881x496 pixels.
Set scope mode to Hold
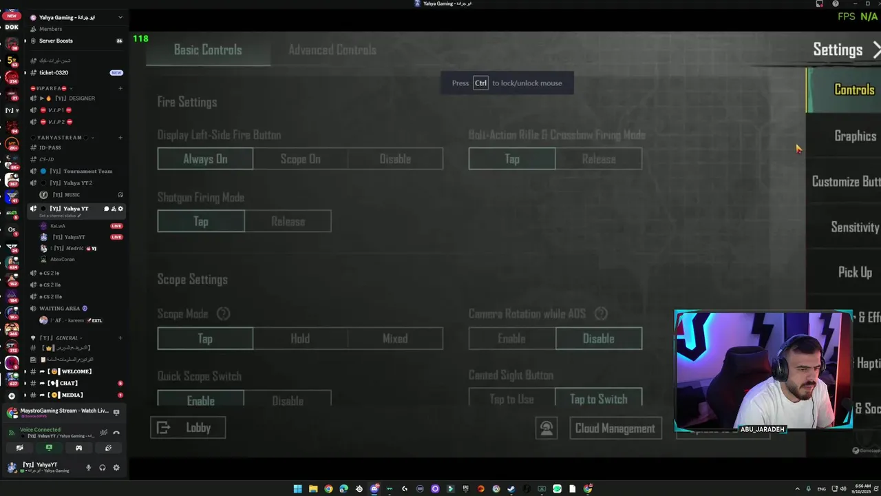click(300, 338)
